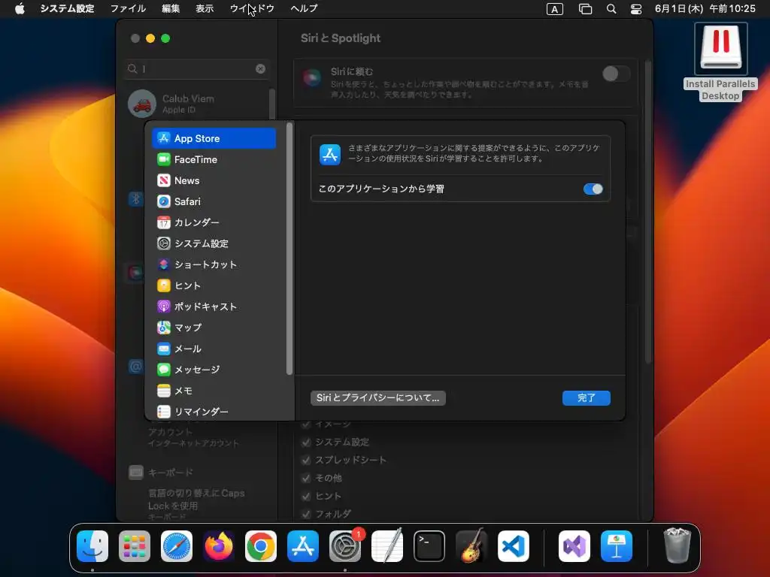This screenshot has width=770, height=577.
Task: Uncheck the フォルダ checkbox
Action: (x=306, y=514)
